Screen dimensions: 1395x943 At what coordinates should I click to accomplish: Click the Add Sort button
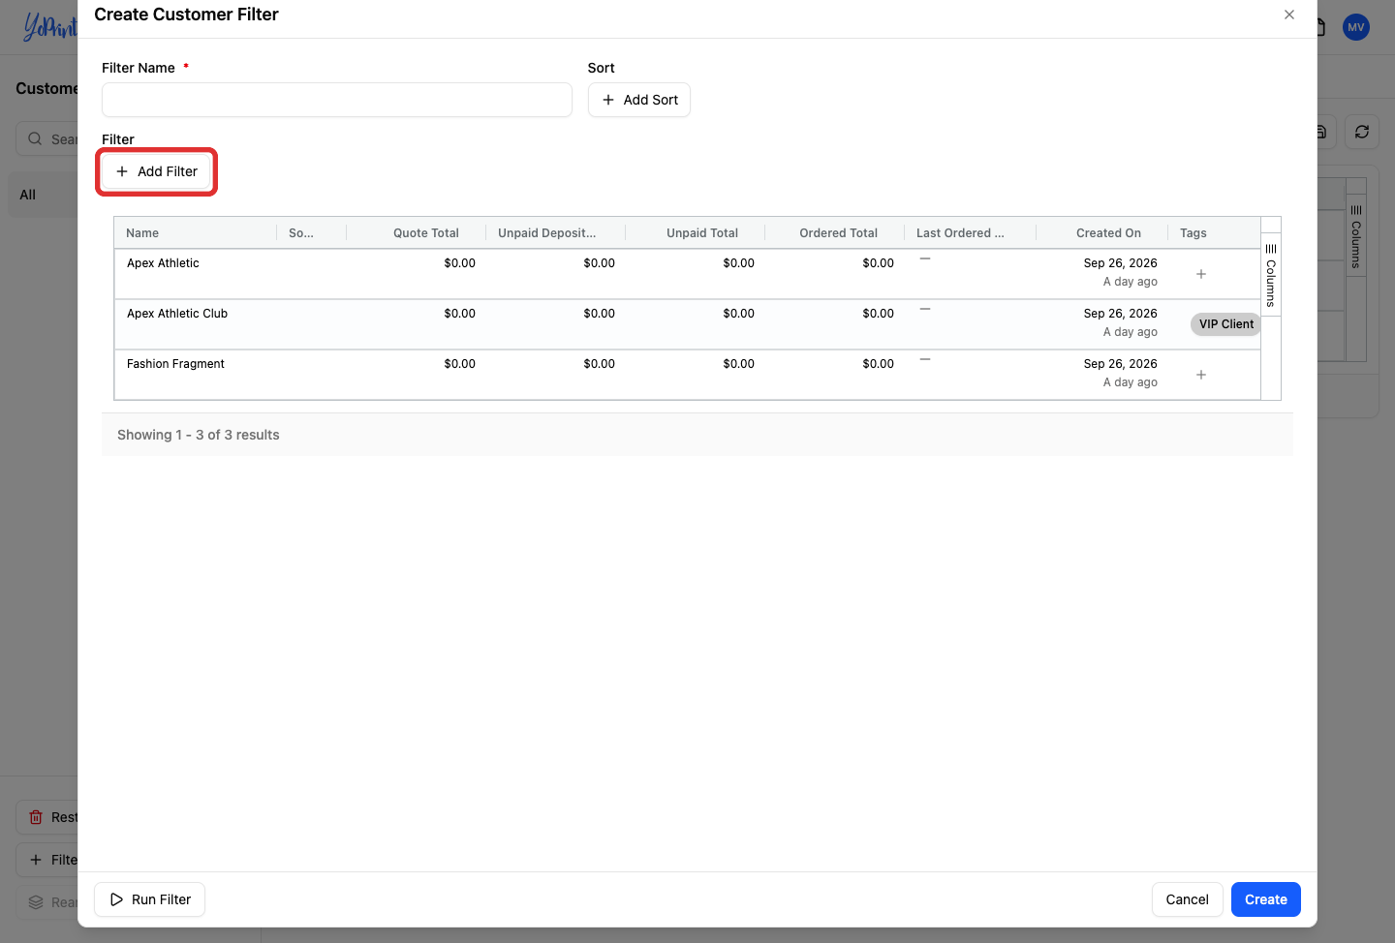click(x=639, y=100)
